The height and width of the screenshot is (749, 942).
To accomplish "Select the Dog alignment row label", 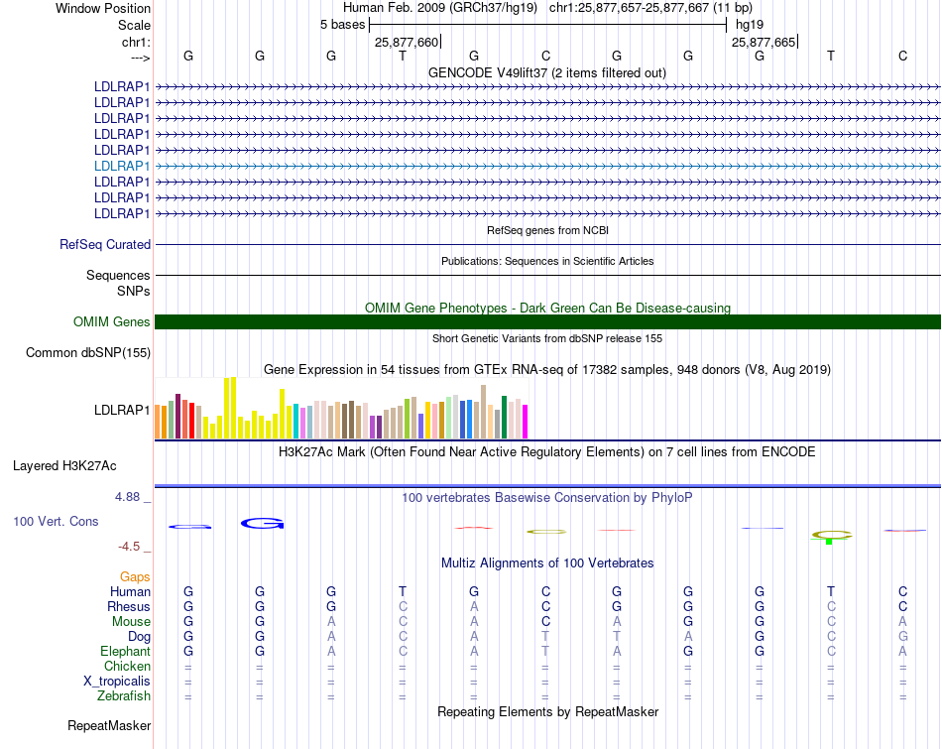I will [139, 637].
